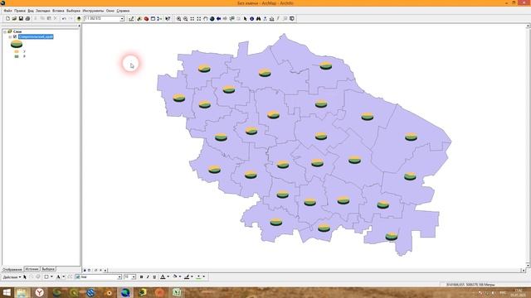This screenshot has height=298, width=531.
Task: Undo the last action
Action: click(64, 19)
